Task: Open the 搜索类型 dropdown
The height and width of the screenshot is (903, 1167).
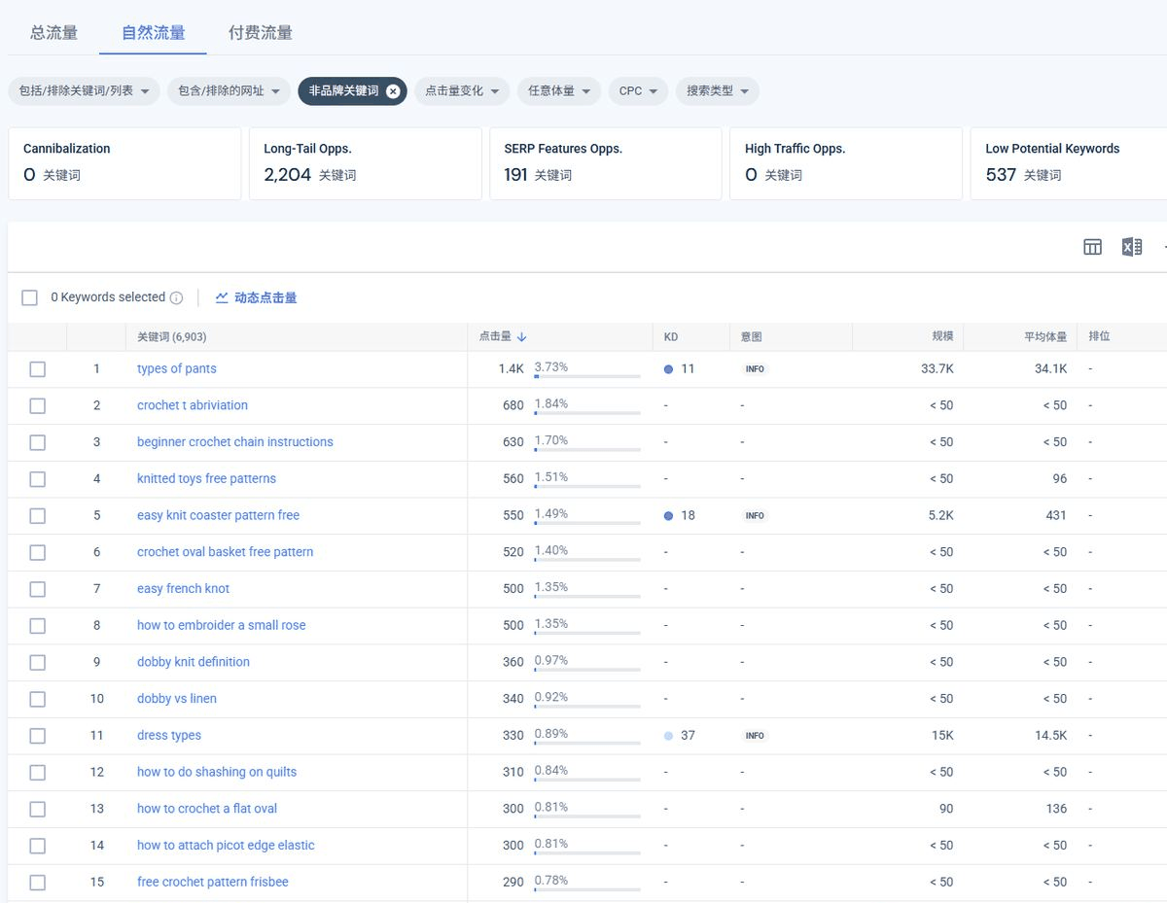Action: [x=718, y=91]
